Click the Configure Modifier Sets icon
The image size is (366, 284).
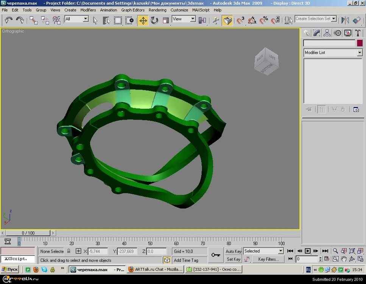point(356,109)
